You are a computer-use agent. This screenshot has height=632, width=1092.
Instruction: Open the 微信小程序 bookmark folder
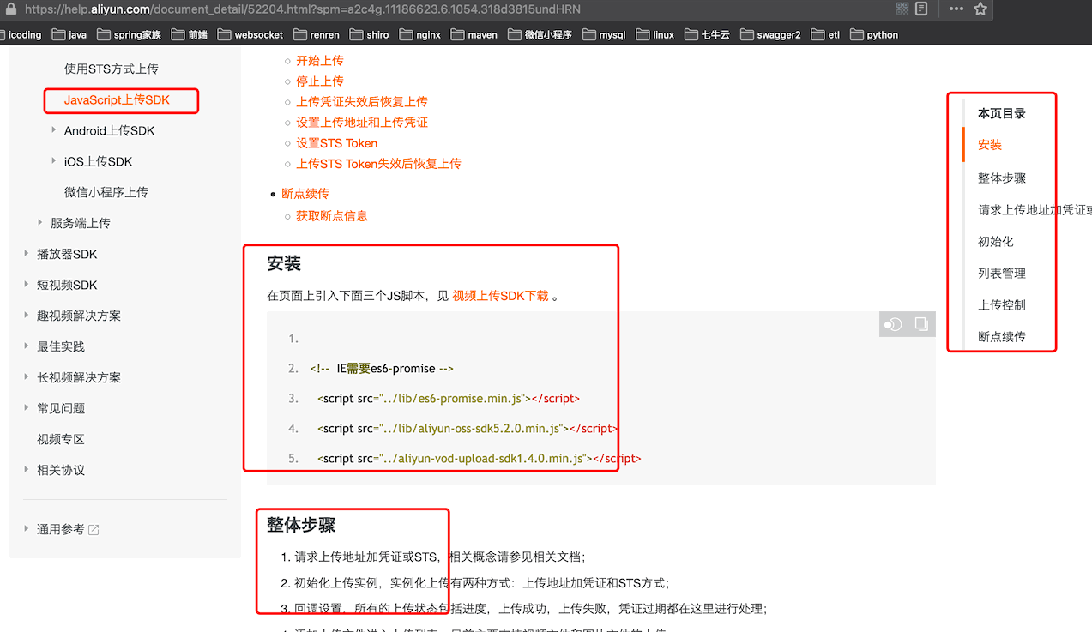(x=540, y=35)
